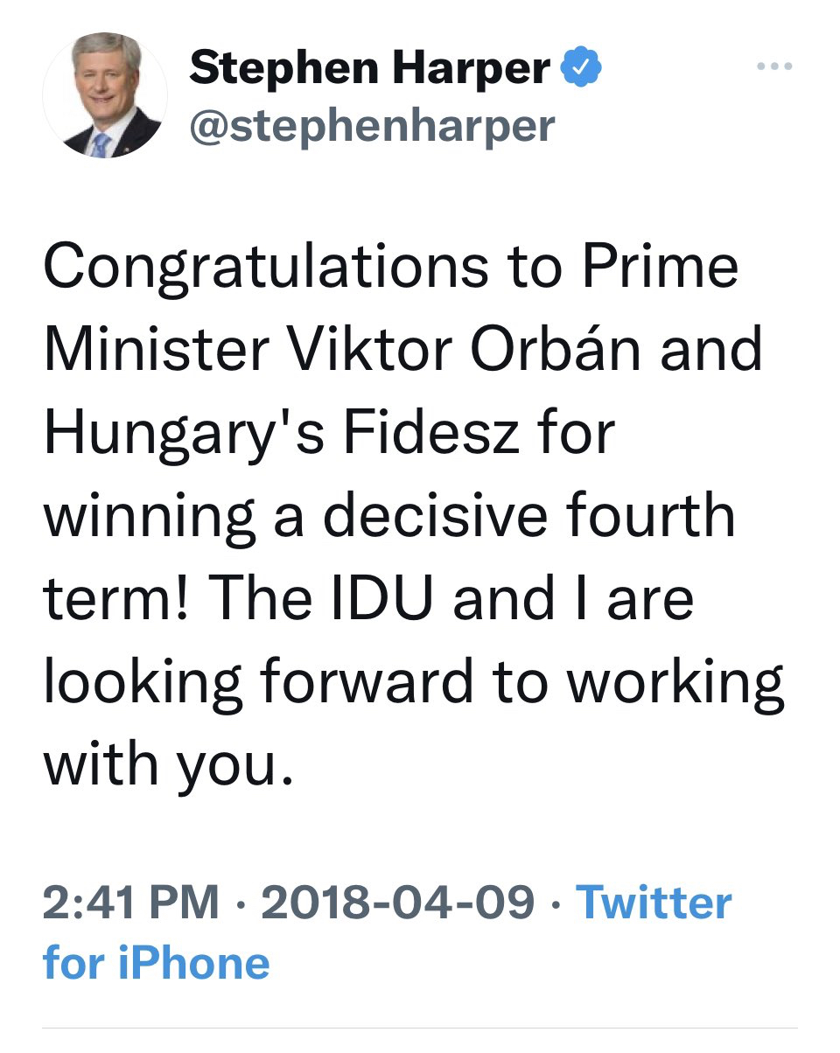Click the 2:41 PM timestamp
The width and height of the screenshot is (840, 1053).
point(130,902)
